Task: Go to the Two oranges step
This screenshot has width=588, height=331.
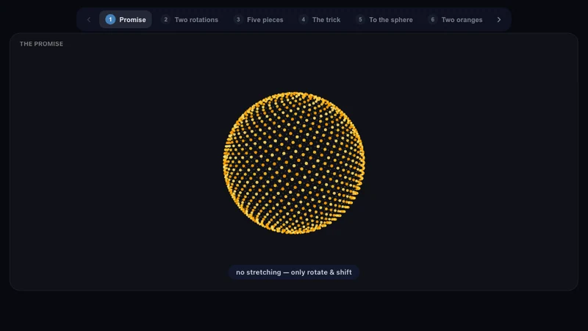Action: (x=455, y=20)
